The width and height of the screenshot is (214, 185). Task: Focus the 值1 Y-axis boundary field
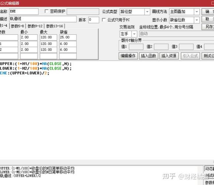[x=136, y=47]
